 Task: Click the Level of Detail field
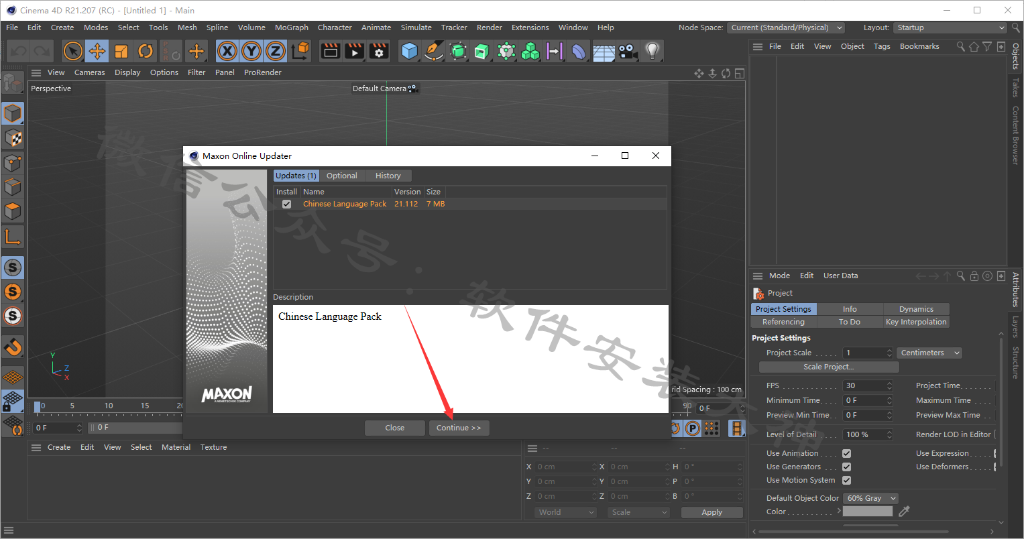click(868, 434)
